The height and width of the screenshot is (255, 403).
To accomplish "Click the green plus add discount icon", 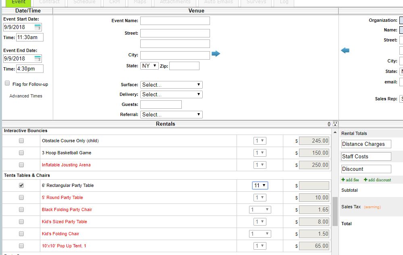I will pyautogui.click(x=366, y=180).
